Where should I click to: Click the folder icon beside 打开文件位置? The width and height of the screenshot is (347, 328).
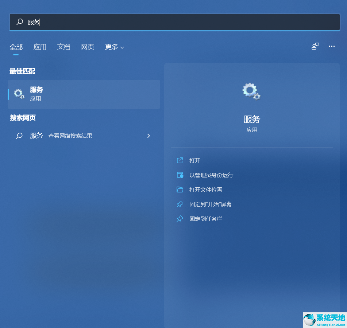click(x=180, y=190)
